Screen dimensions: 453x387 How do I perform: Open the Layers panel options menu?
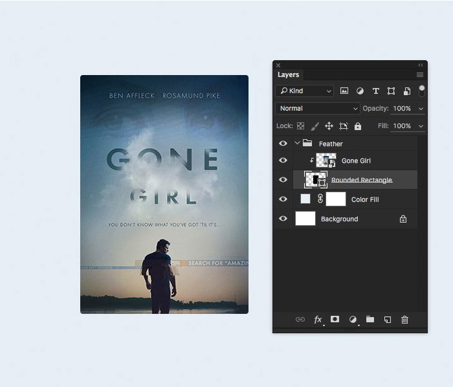420,75
